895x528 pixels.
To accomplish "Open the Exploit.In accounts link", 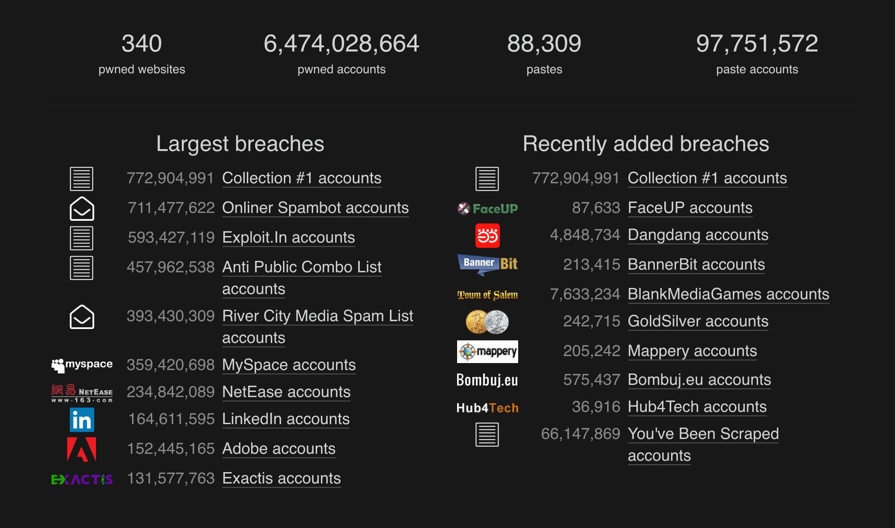I will pyautogui.click(x=288, y=237).
